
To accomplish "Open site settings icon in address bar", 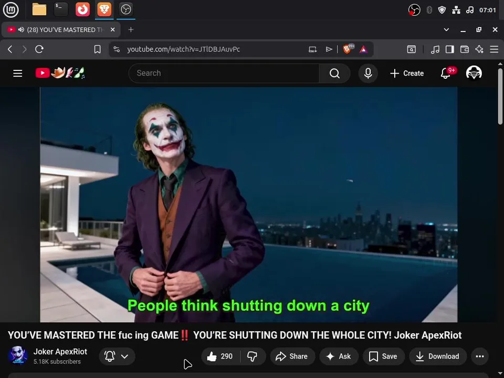I will [117, 49].
